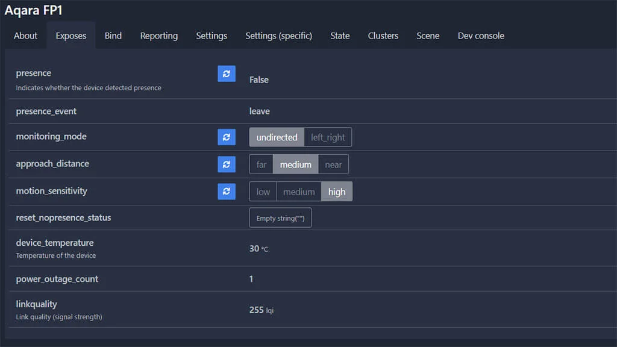
Task: Go to Settings (specific) tab
Action: pos(278,36)
